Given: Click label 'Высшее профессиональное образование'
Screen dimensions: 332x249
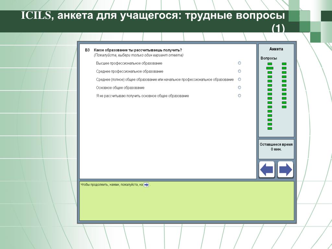Looking at the screenshot, I should 129,63.
